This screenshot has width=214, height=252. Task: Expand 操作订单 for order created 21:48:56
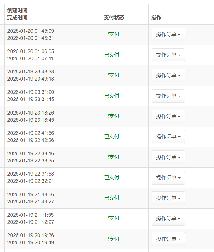tap(168, 198)
